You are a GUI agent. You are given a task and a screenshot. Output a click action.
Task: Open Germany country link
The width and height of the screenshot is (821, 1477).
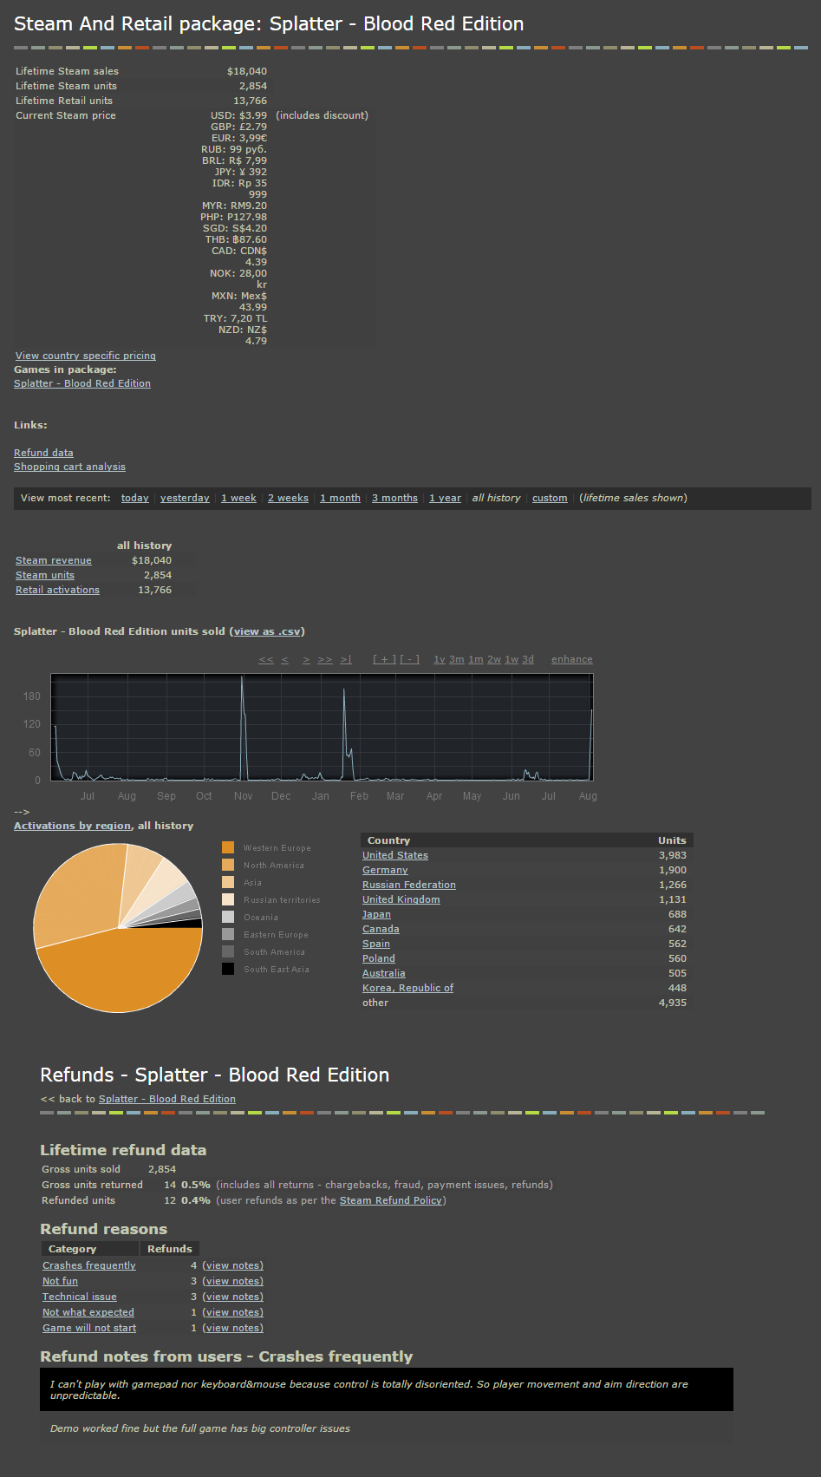pos(385,870)
